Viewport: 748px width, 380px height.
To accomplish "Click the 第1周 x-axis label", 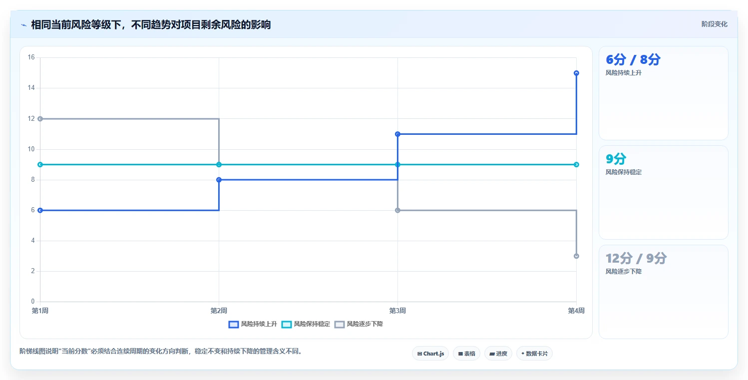I will 40,311.
